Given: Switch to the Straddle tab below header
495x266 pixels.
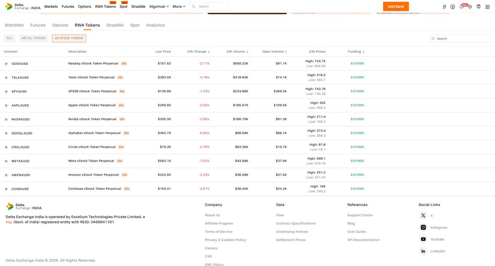Looking at the screenshot, I should (115, 25).
